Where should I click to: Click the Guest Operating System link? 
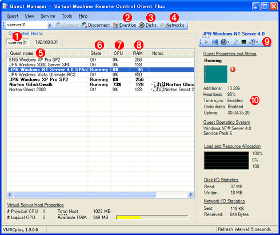click(227, 122)
